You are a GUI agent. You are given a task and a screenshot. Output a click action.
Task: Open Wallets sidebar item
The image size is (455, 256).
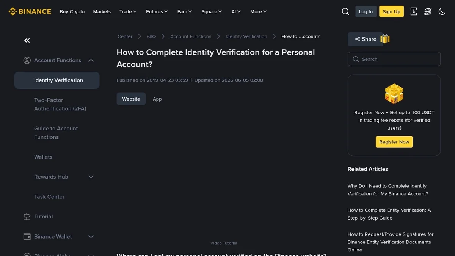pos(43,157)
